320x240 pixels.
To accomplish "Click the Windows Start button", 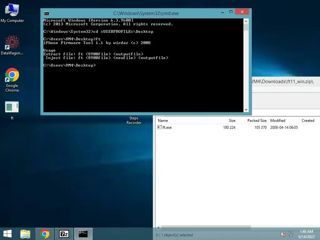I will coord(7,234).
